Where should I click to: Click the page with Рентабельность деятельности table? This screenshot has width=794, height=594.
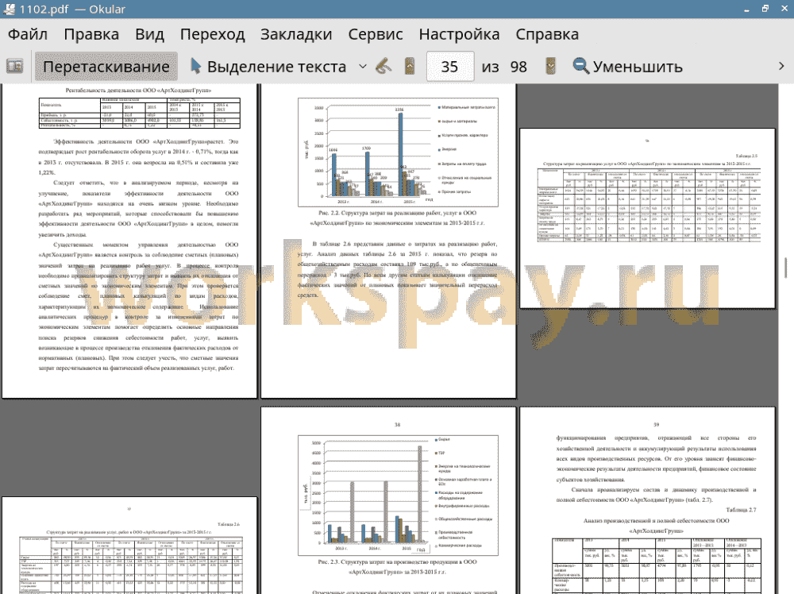pyautogui.click(x=129, y=241)
